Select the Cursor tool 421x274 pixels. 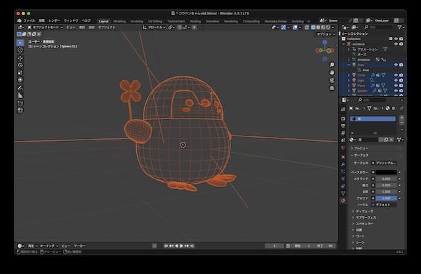click(x=20, y=50)
